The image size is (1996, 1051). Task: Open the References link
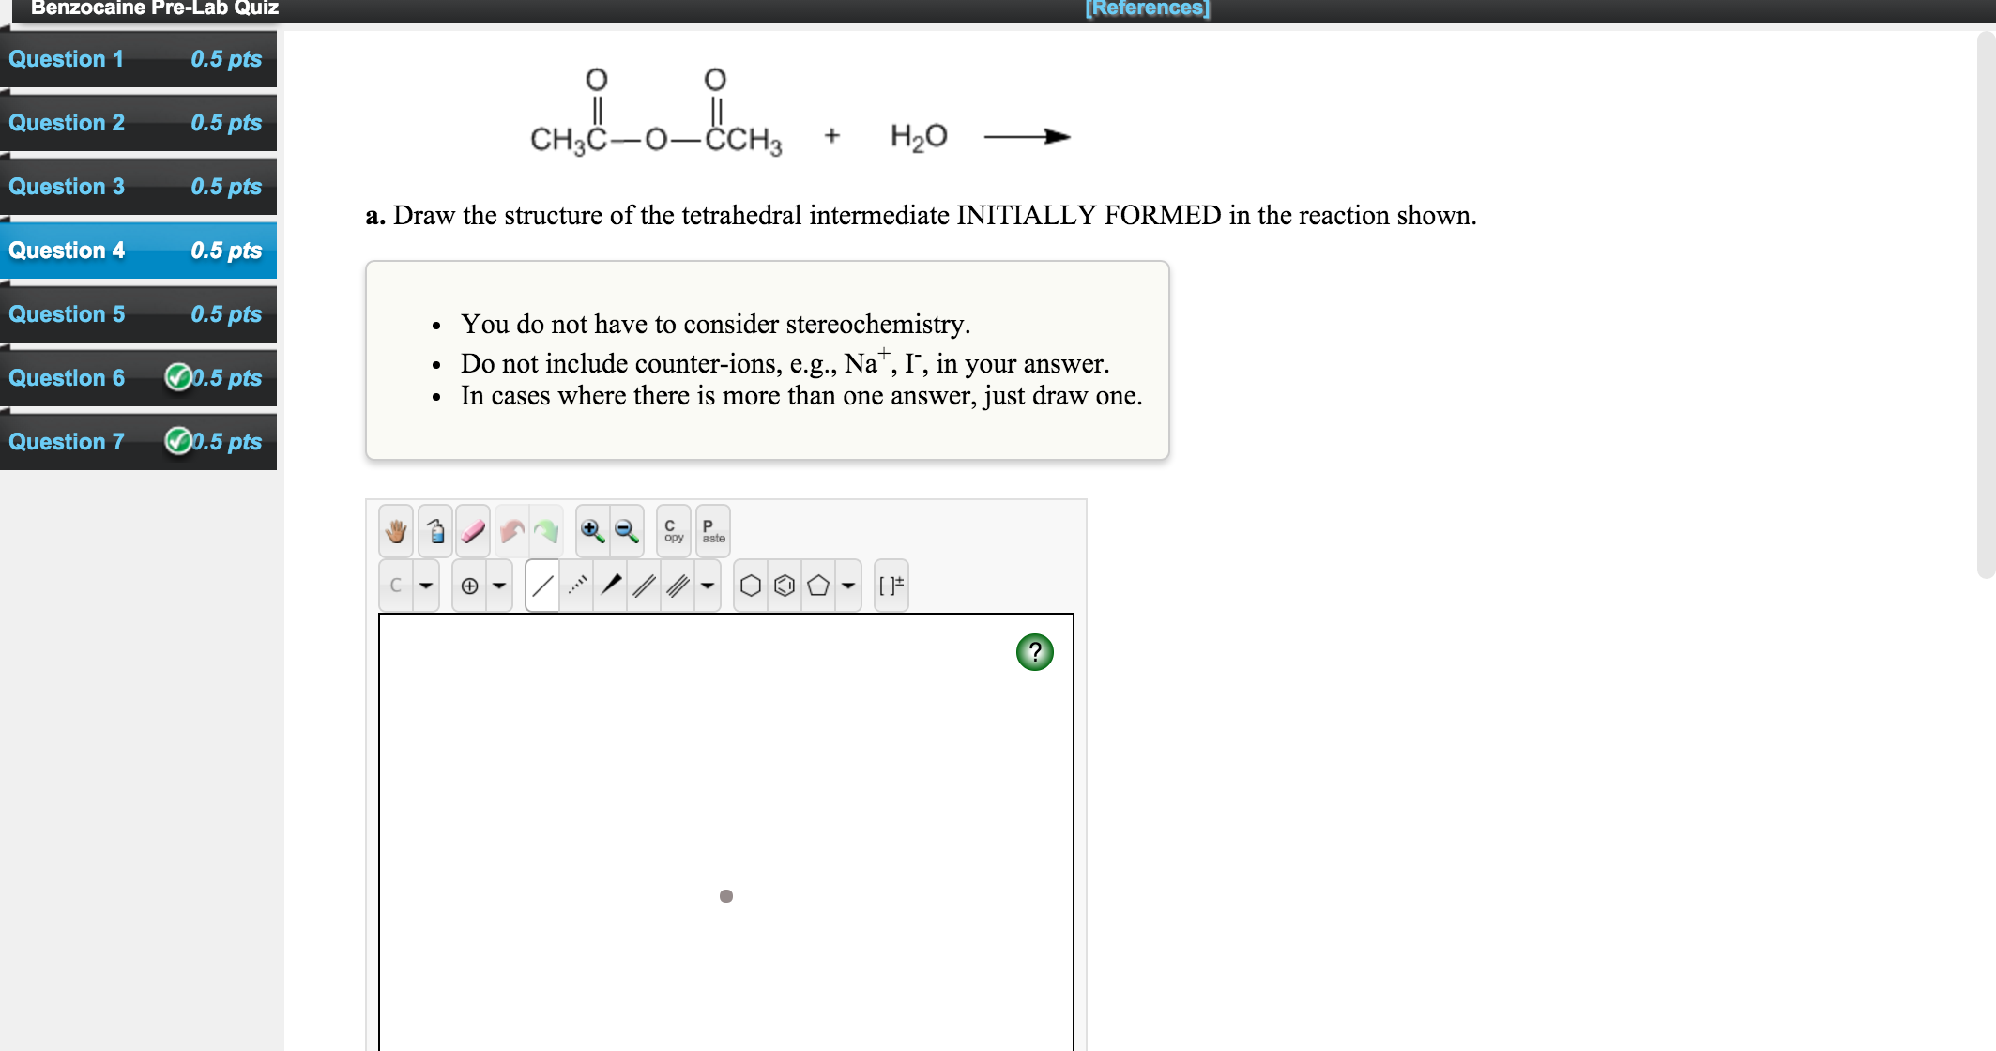(1147, 8)
